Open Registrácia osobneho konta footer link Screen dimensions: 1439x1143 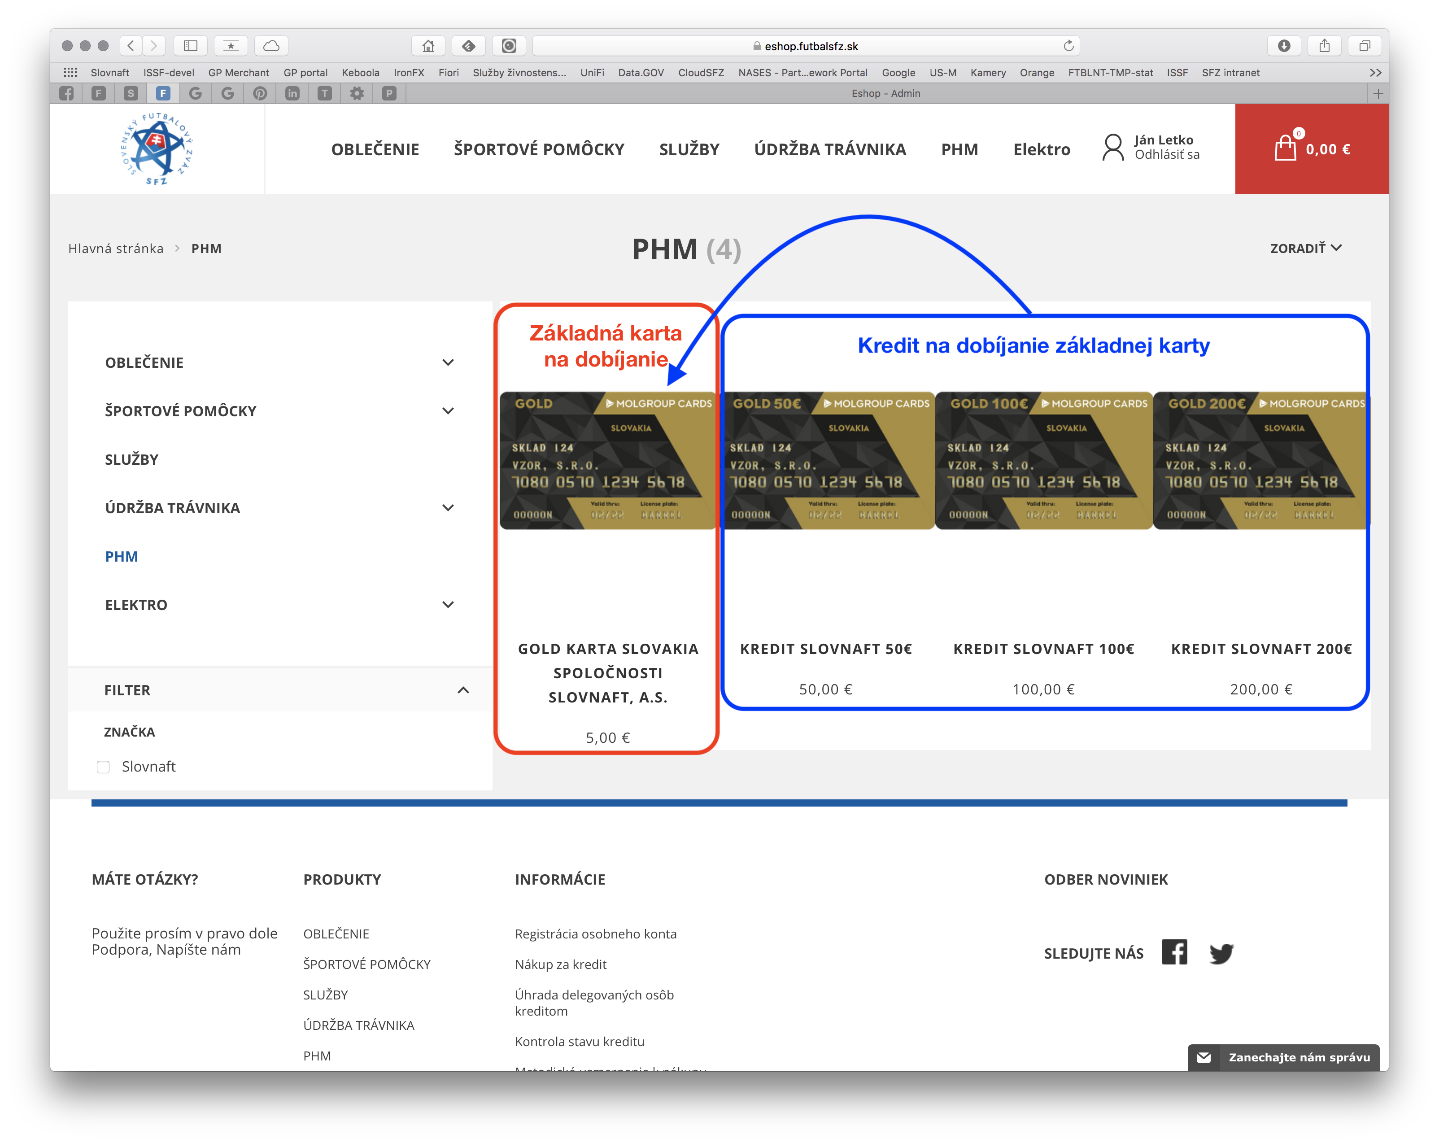tap(595, 934)
